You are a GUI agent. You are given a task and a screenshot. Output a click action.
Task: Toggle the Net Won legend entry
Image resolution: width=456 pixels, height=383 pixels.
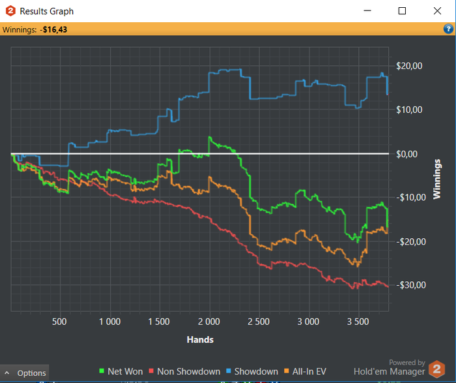pyautogui.click(x=121, y=371)
